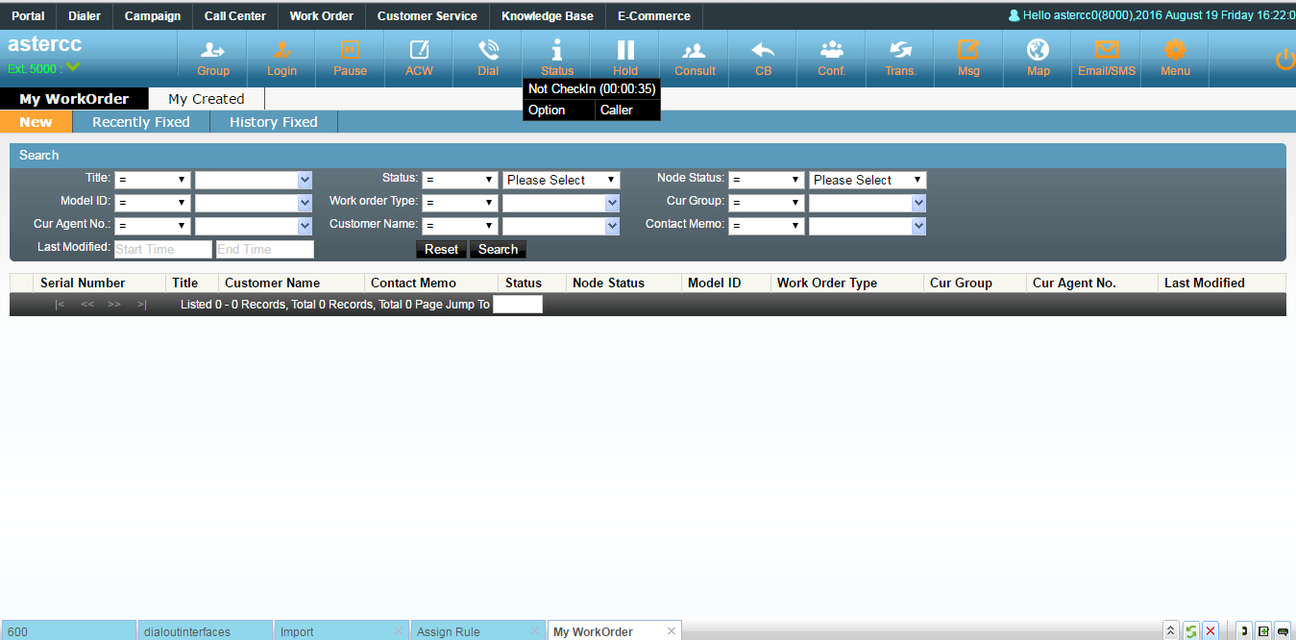
Task: Click the Start Time input field
Action: click(162, 249)
